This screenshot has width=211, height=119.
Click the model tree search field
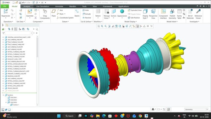pos(18,33)
